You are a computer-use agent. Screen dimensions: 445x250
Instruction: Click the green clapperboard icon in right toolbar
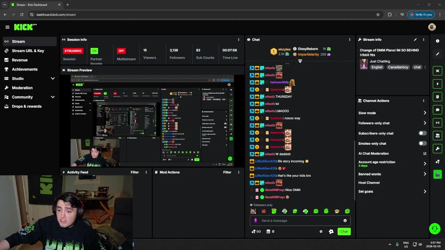click(438, 174)
